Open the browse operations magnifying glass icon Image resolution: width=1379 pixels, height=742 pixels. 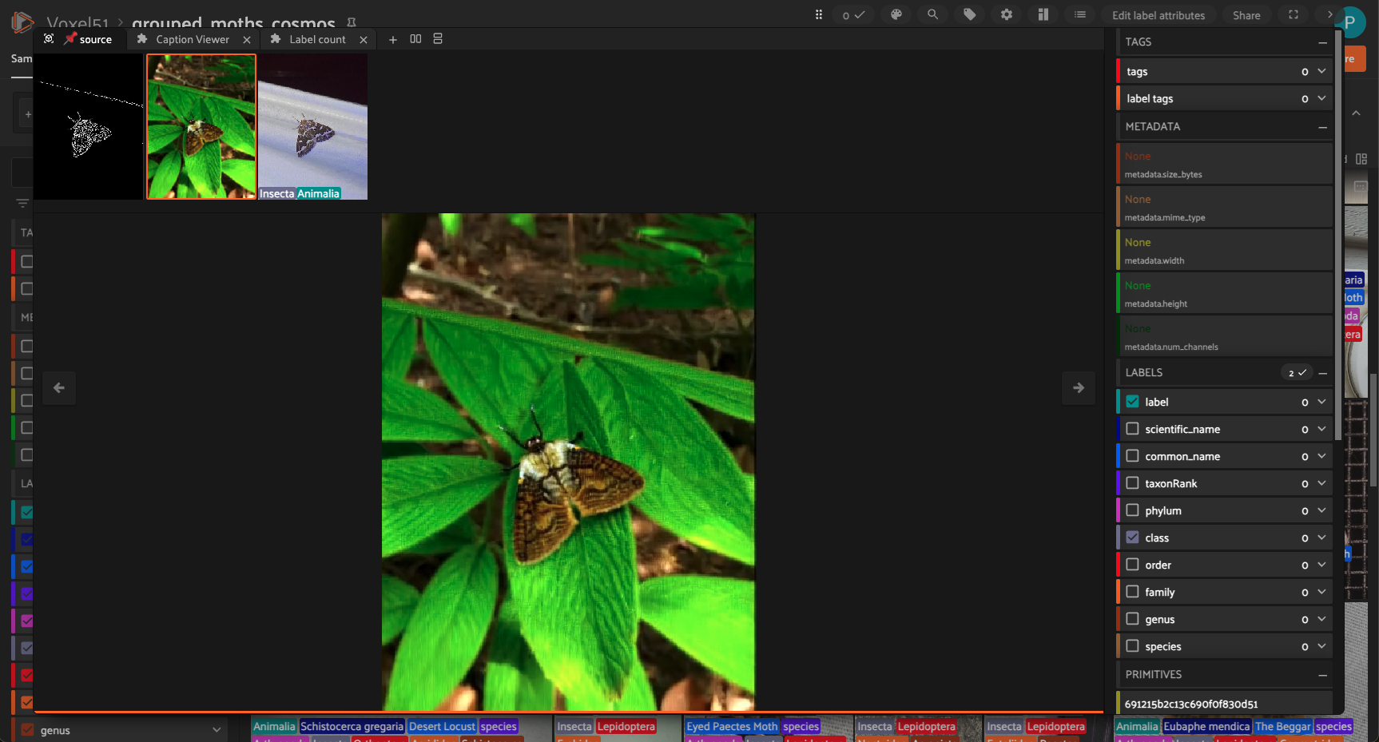933,14
